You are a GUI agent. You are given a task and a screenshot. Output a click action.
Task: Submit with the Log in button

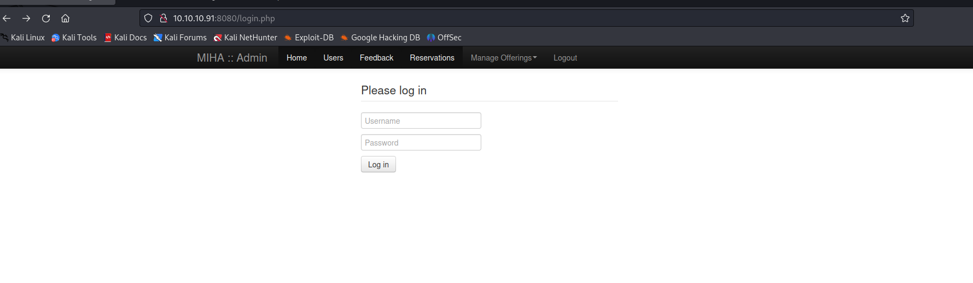[x=378, y=164]
